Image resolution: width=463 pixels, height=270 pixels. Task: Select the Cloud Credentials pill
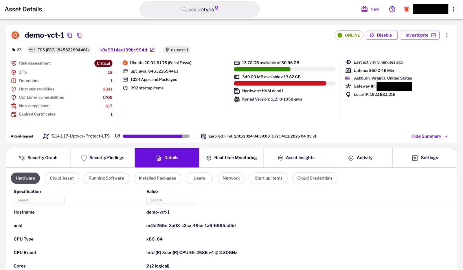[315, 178]
